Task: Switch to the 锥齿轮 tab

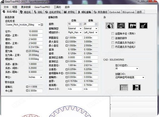Action: click(26, 12)
